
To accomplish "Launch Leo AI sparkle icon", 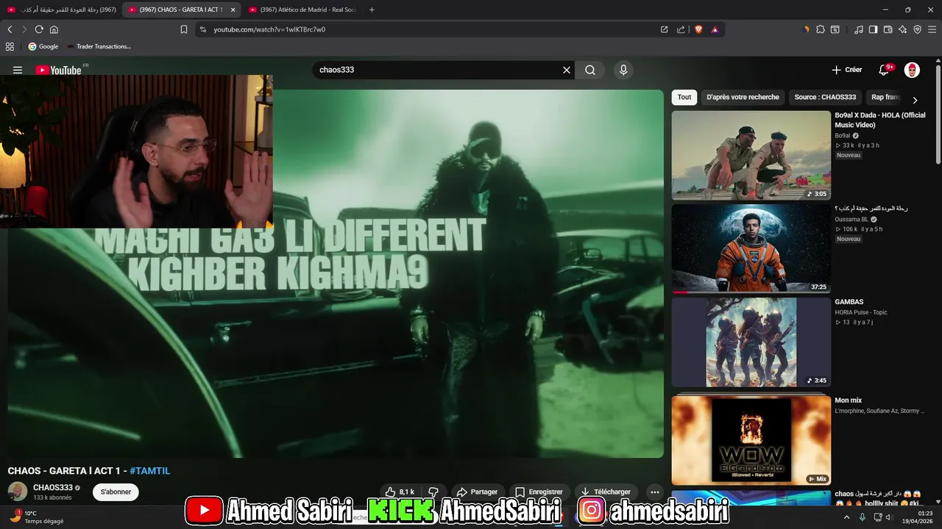I will 902,29.
